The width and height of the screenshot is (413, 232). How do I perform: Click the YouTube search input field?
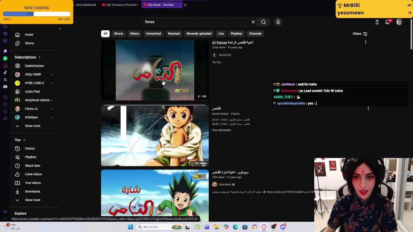196,22
